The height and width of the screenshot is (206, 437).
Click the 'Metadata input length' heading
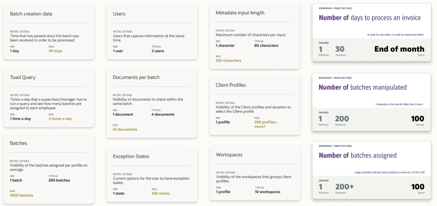pos(240,13)
